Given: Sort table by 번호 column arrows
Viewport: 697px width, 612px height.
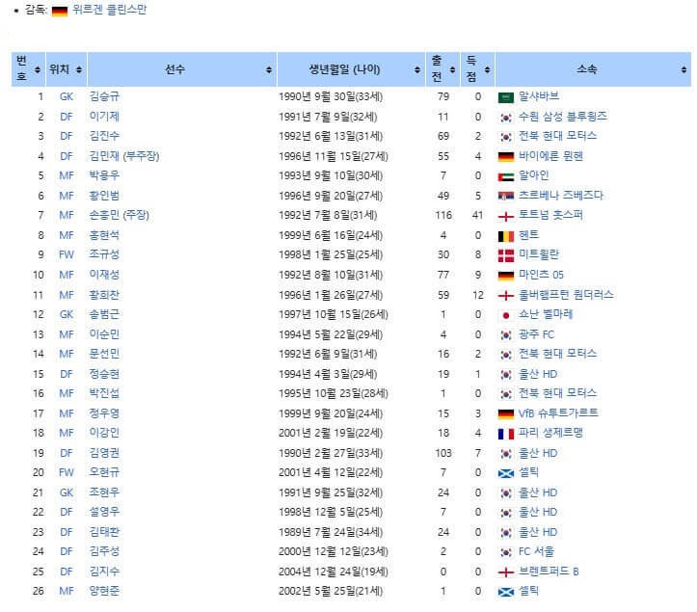Looking at the screenshot, I should (38, 69).
